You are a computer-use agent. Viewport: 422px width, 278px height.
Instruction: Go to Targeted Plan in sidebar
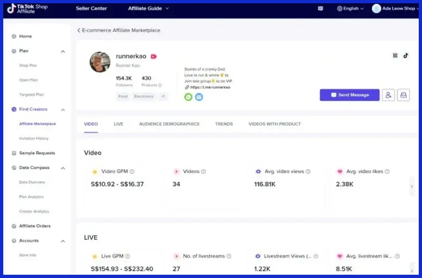32,94
